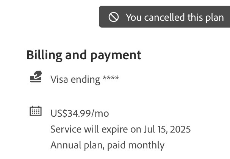Click the "Annual plan, paid monthly" text
Image resolution: width=230 pixels, height=159 pixels.
(x=107, y=145)
